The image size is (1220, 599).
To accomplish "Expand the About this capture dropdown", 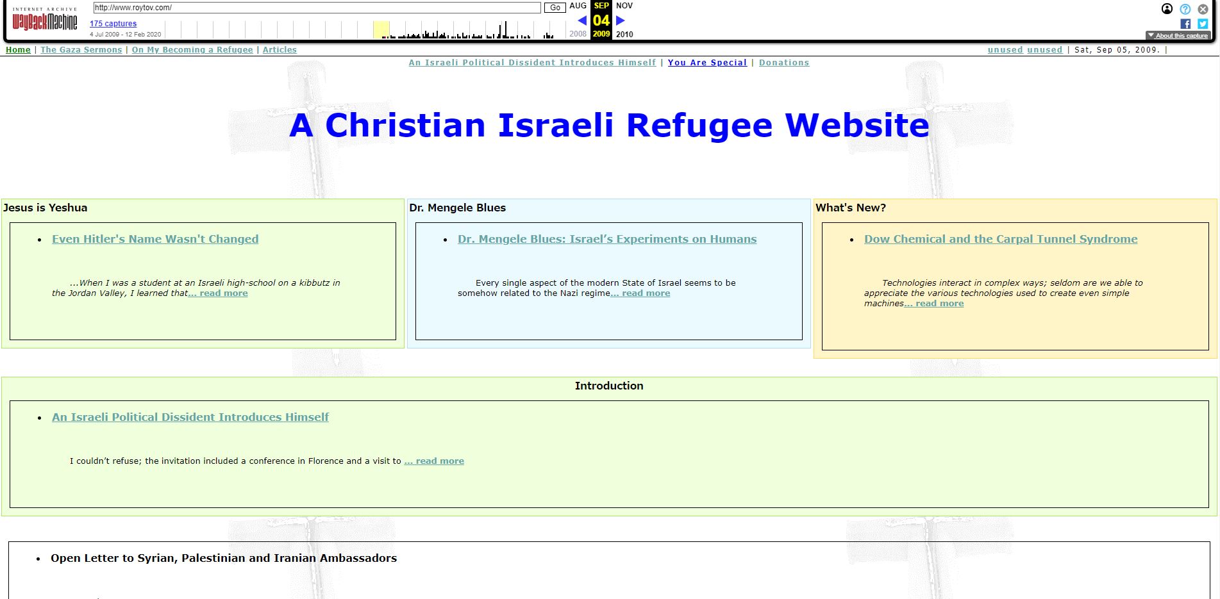I will pos(1178,36).
